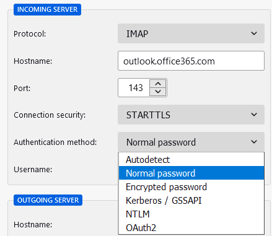Open the Connection security STARTTLS dropdown
The width and height of the screenshot is (272, 236).
pyautogui.click(x=191, y=115)
